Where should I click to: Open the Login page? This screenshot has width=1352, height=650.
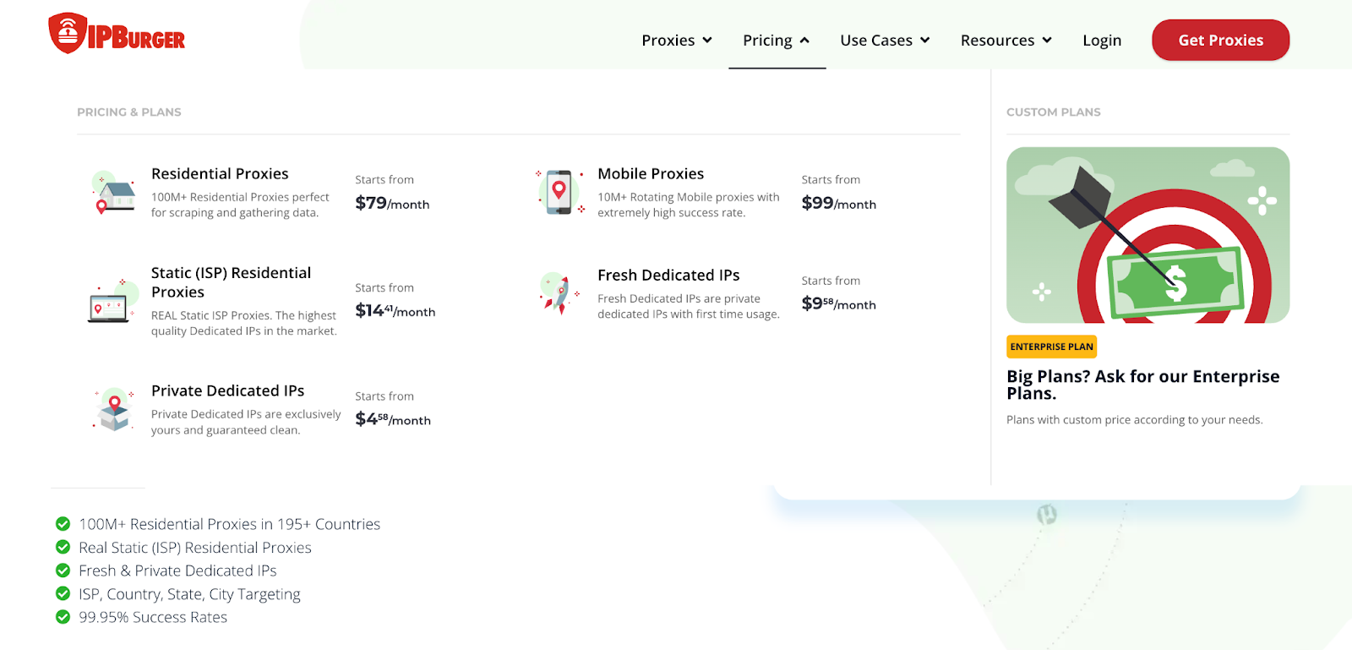coord(1102,41)
